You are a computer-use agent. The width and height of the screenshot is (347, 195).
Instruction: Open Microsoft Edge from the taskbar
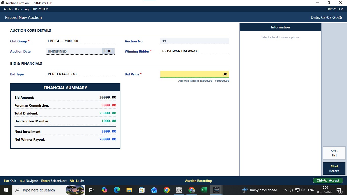point(117,190)
